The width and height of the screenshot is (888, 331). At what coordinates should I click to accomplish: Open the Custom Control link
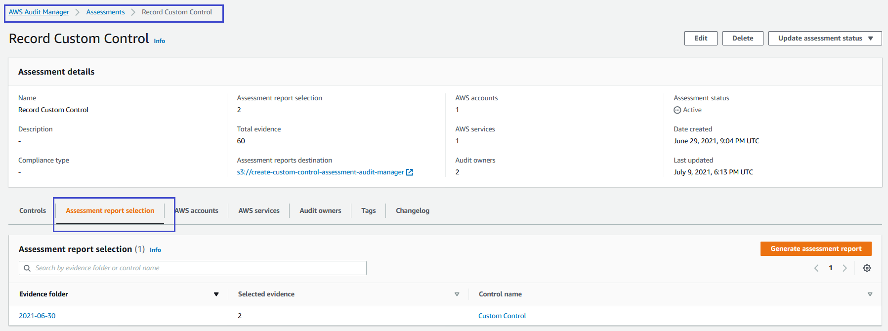(x=502, y=316)
